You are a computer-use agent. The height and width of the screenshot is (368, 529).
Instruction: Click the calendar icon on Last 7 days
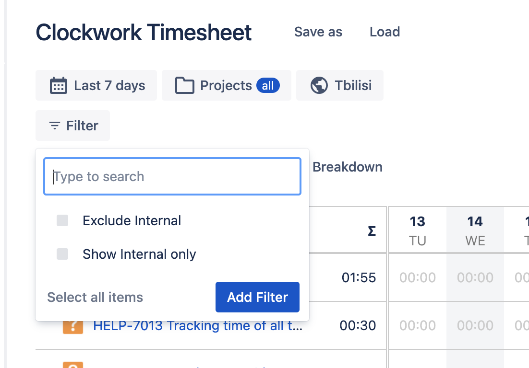pyautogui.click(x=59, y=85)
